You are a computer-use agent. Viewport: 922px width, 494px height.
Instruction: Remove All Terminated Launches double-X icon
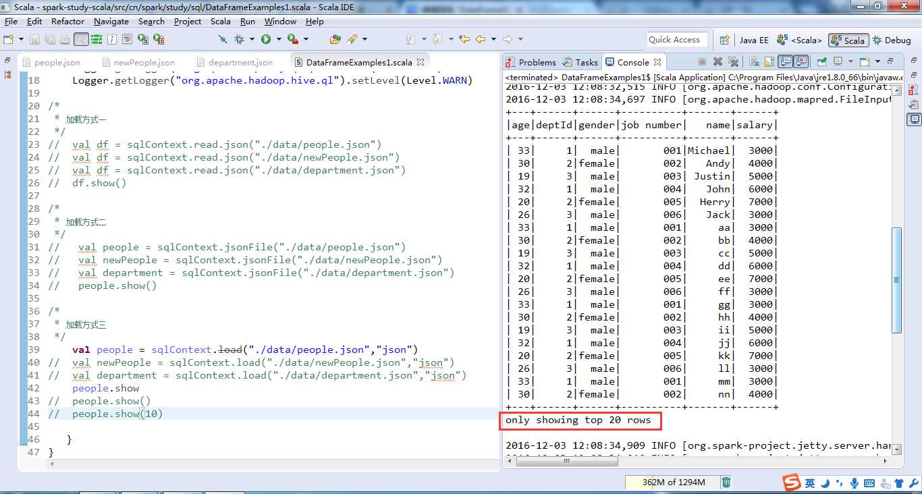[x=733, y=61]
